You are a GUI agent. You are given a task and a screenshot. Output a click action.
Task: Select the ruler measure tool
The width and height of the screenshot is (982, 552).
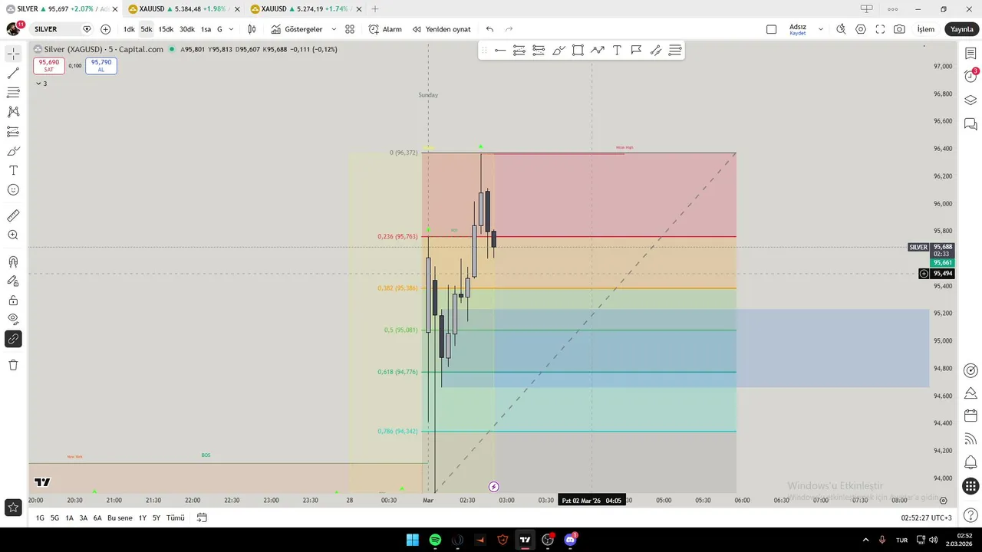(13, 216)
